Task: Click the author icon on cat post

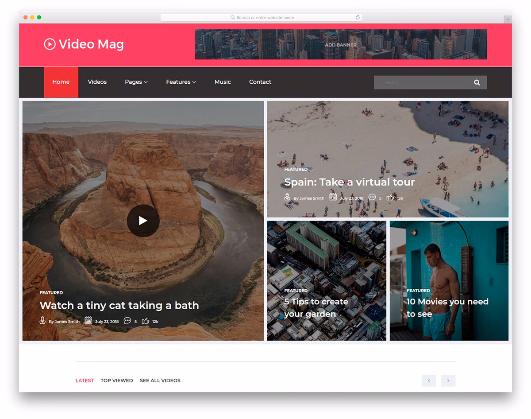Action: pyautogui.click(x=42, y=321)
